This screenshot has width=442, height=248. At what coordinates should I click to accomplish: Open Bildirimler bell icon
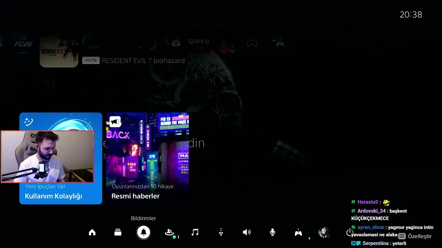coord(144,232)
